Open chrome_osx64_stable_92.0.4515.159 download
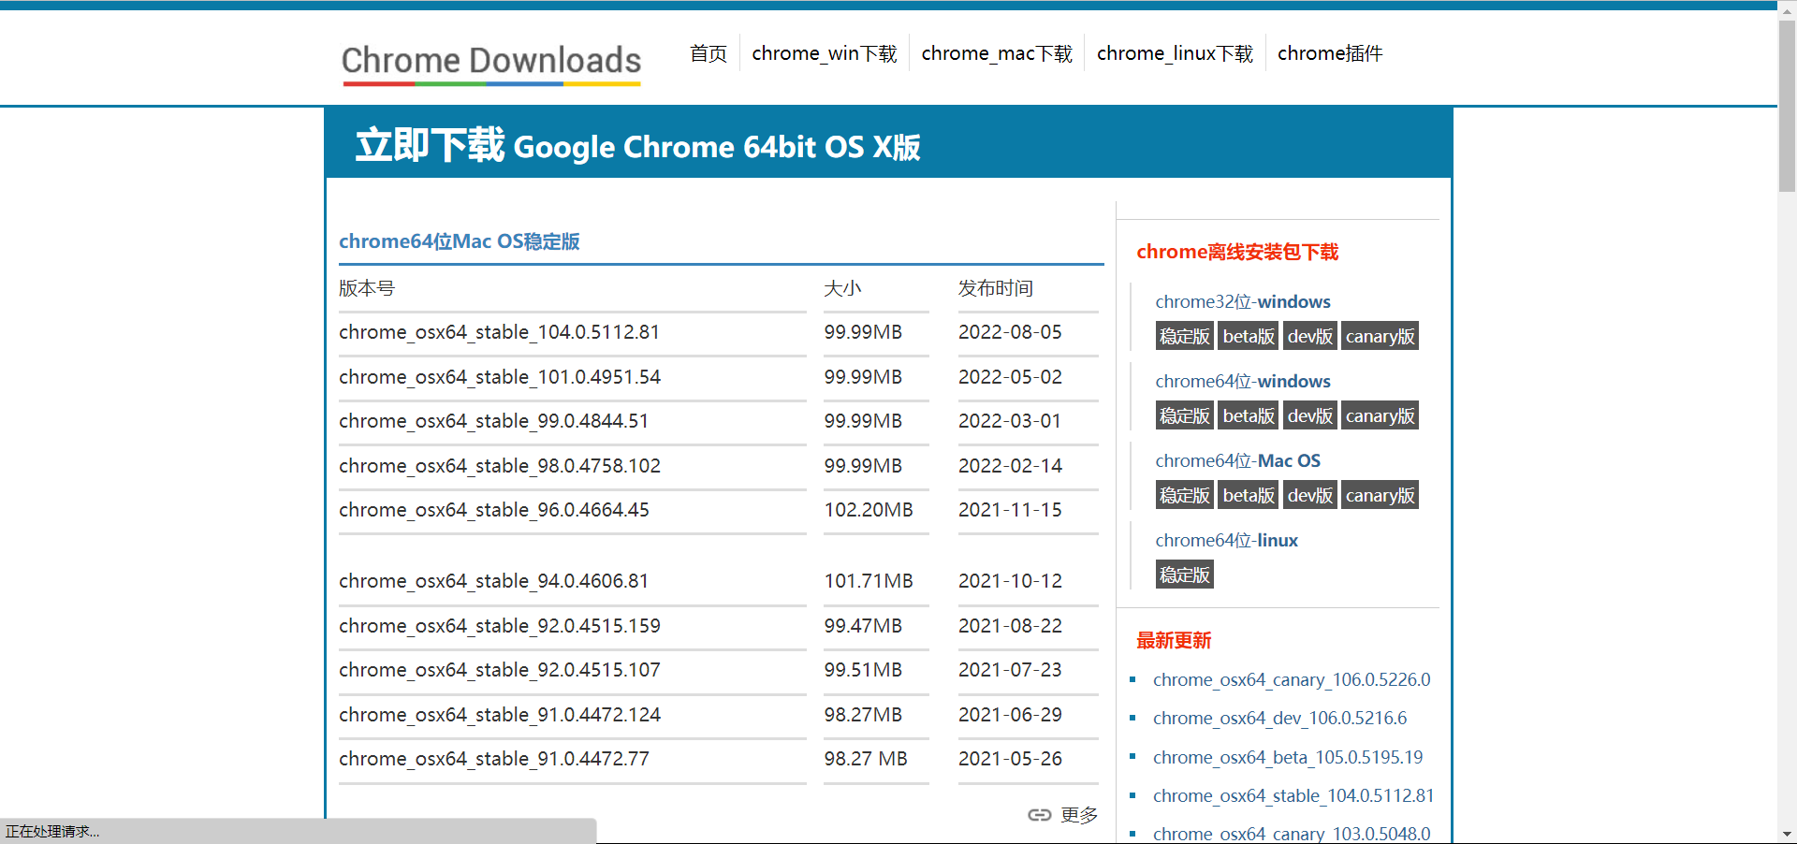The height and width of the screenshot is (844, 1797). [500, 626]
